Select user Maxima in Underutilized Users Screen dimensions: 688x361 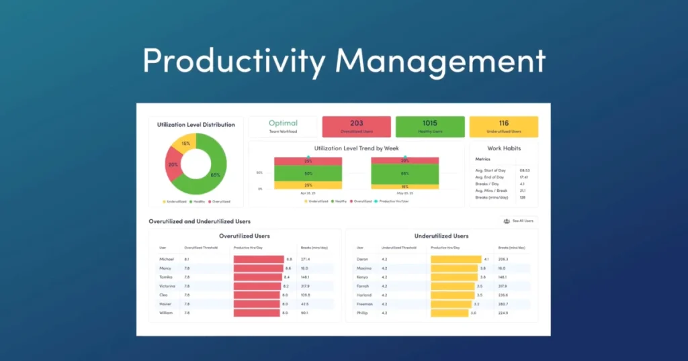[363, 268]
